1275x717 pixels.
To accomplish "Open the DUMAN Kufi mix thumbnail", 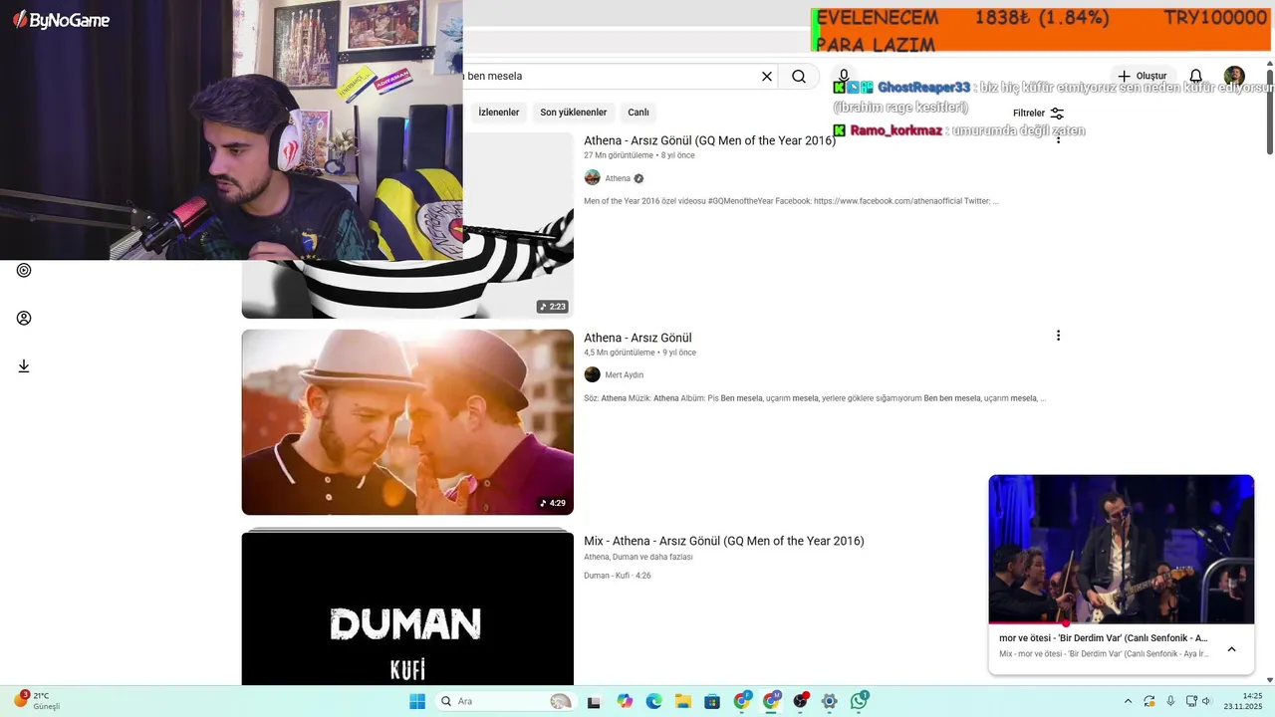I will click(x=407, y=609).
